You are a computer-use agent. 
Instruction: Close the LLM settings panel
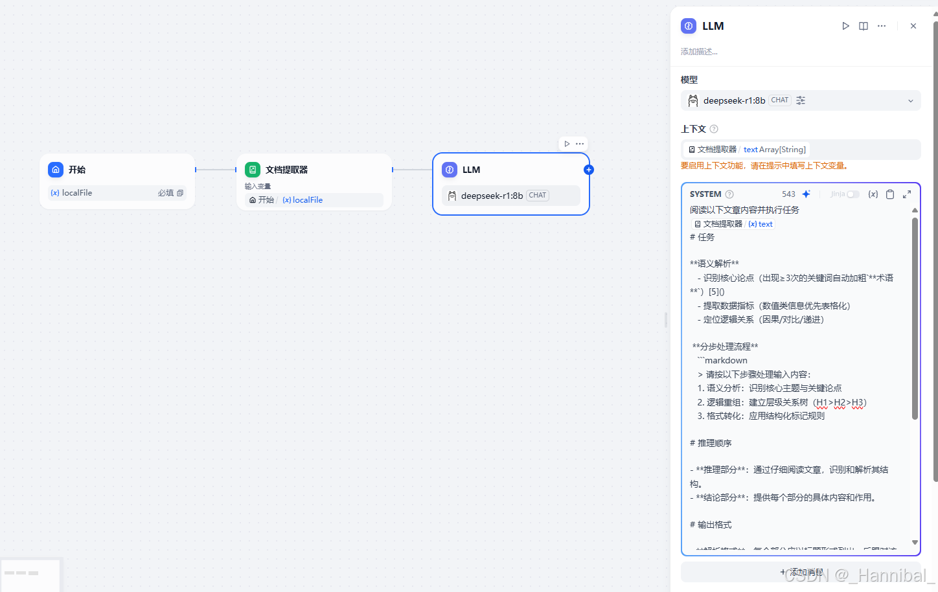tap(913, 26)
